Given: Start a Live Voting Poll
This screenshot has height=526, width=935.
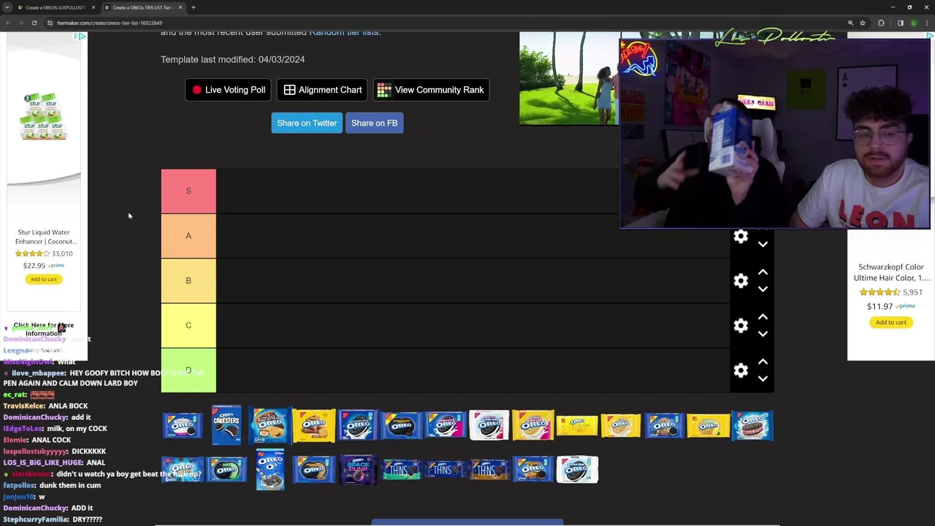Looking at the screenshot, I should tap(228, 90).
